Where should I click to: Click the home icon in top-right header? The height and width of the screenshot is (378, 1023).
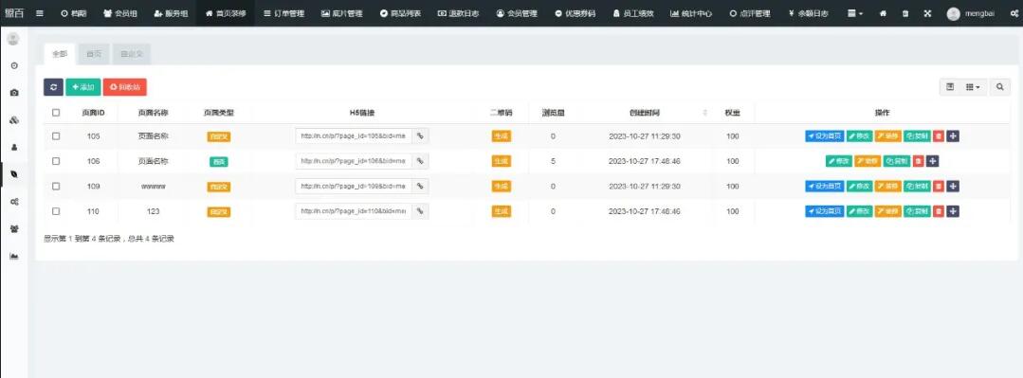pyautogui.click(x=883, y=13)
